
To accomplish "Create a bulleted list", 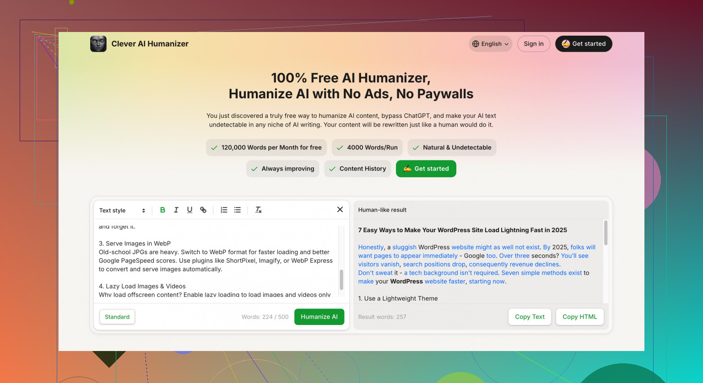I will point(238,210).
